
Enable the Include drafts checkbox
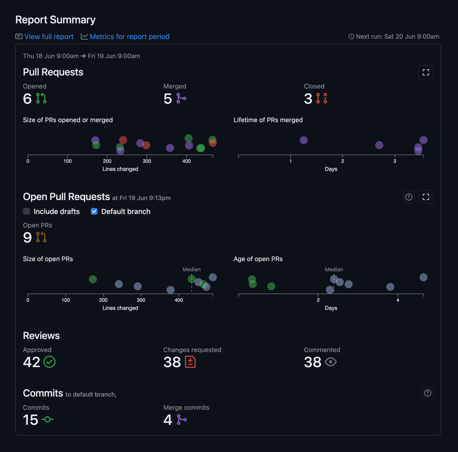[26, 211]
